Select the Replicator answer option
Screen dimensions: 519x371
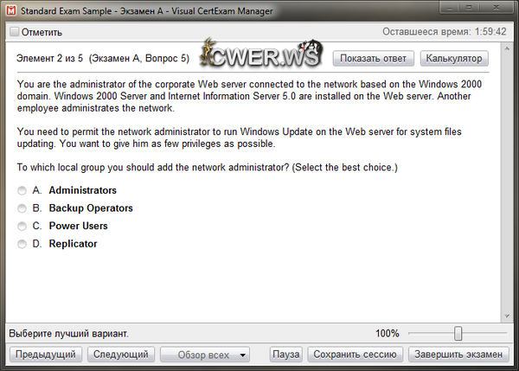click(x=22, y=245)
